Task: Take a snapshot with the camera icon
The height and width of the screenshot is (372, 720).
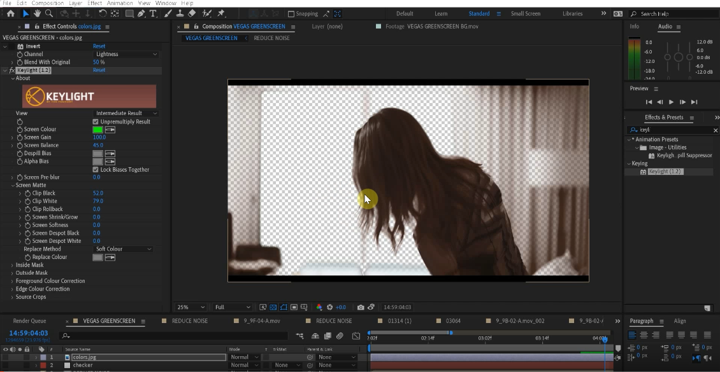Action: coord(361,307)
